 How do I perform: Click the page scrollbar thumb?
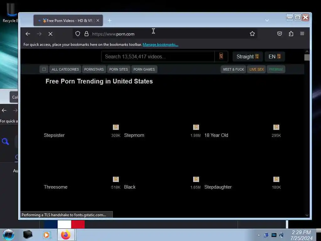(x=307, y=57)
